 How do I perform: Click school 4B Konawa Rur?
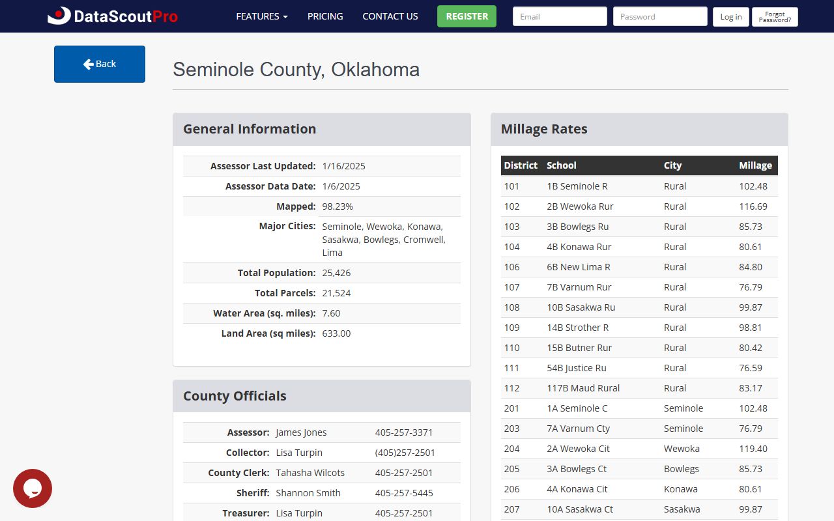579,247
